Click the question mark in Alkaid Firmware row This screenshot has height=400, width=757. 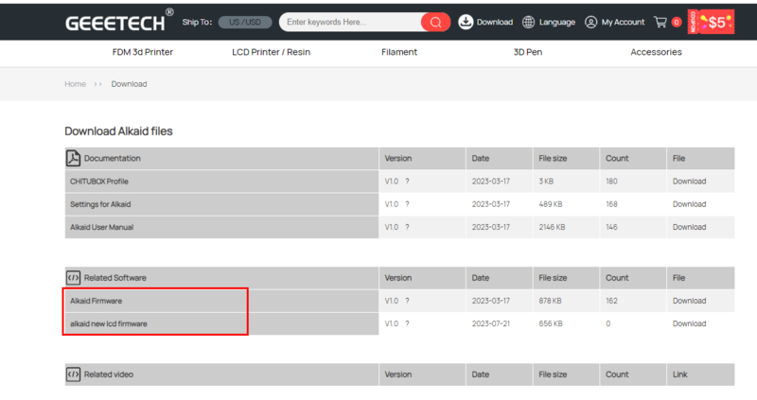(x=407, y=301)
